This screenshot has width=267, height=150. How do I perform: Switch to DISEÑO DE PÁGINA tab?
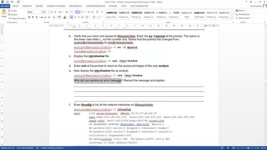[56, 6]
